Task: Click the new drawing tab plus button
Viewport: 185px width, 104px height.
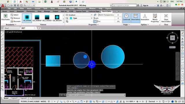Action: click(x=39, y=28)
